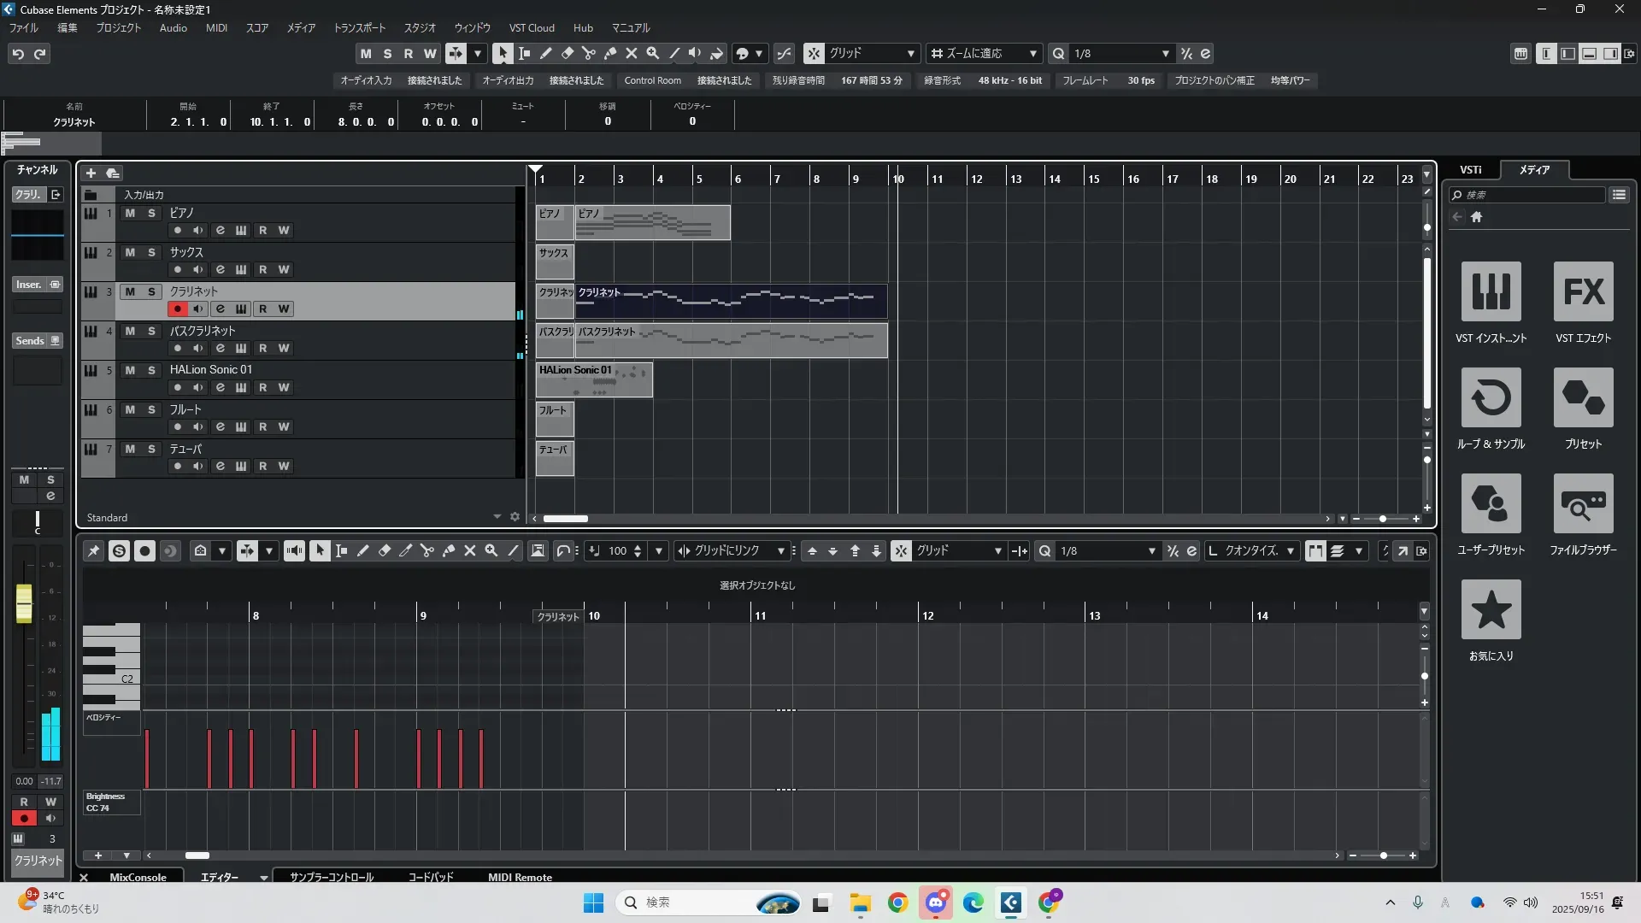The width and height of the screenshot is (1641, 923).
Task: Open the MIDI menu
Action: pos(216,28)
